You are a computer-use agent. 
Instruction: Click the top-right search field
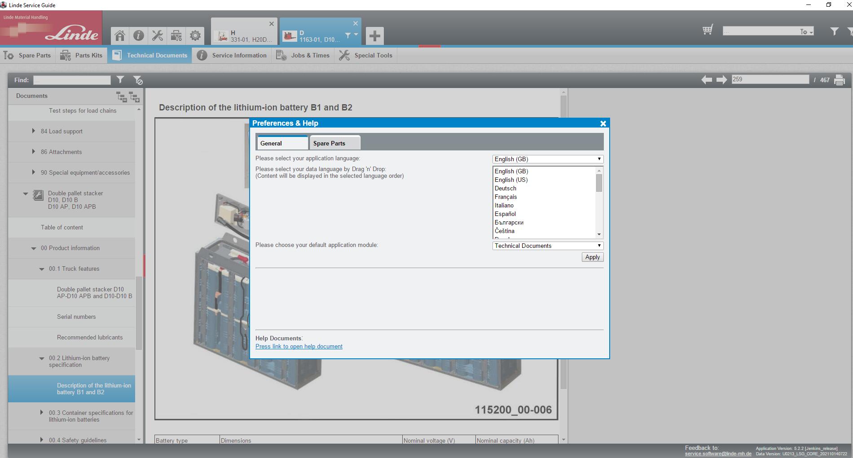pyautogui.click(x=760, y=31)
